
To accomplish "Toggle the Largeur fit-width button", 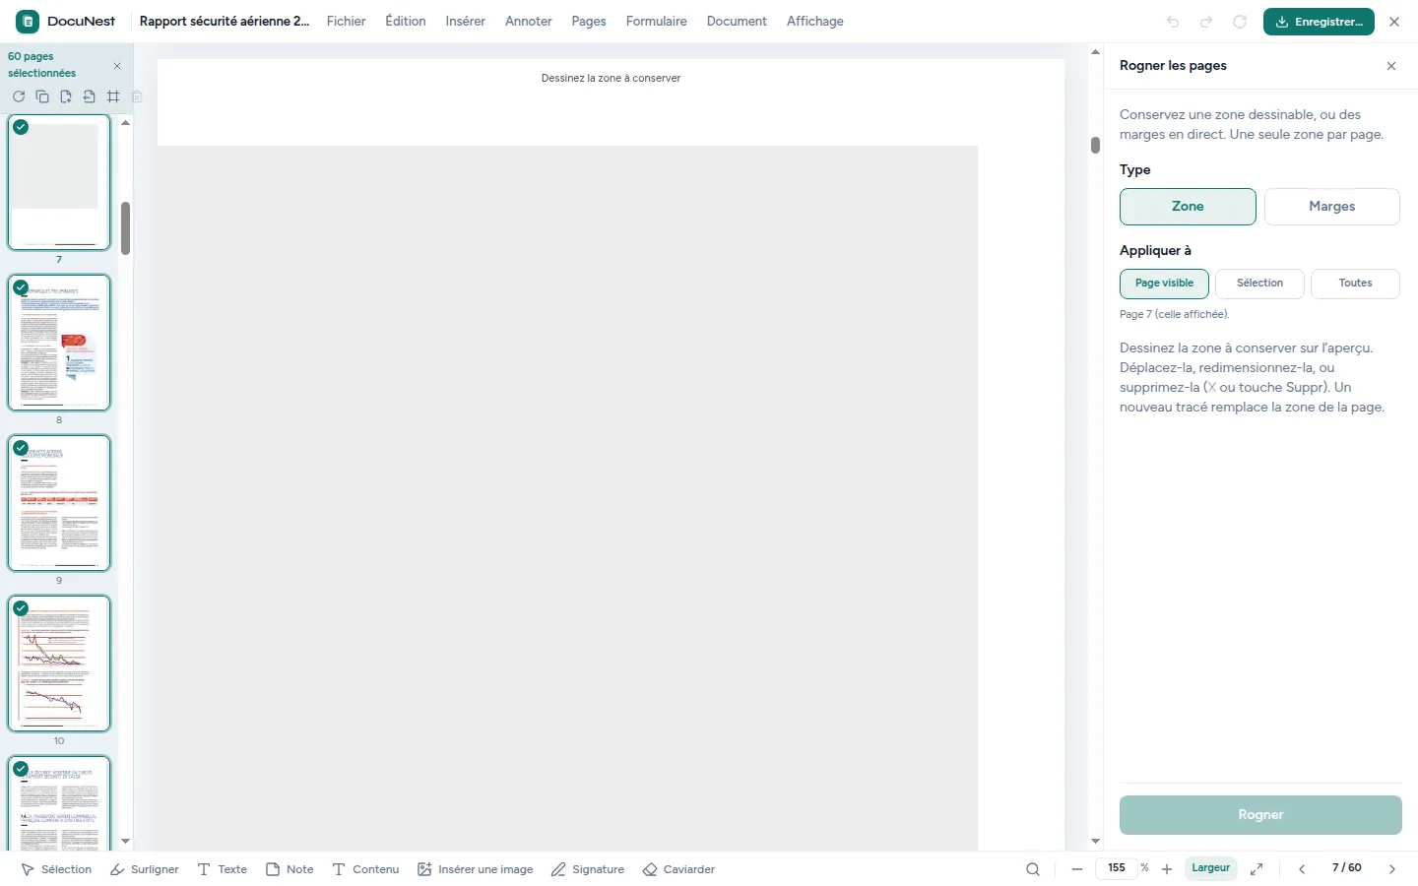I will click(1210, 868).
